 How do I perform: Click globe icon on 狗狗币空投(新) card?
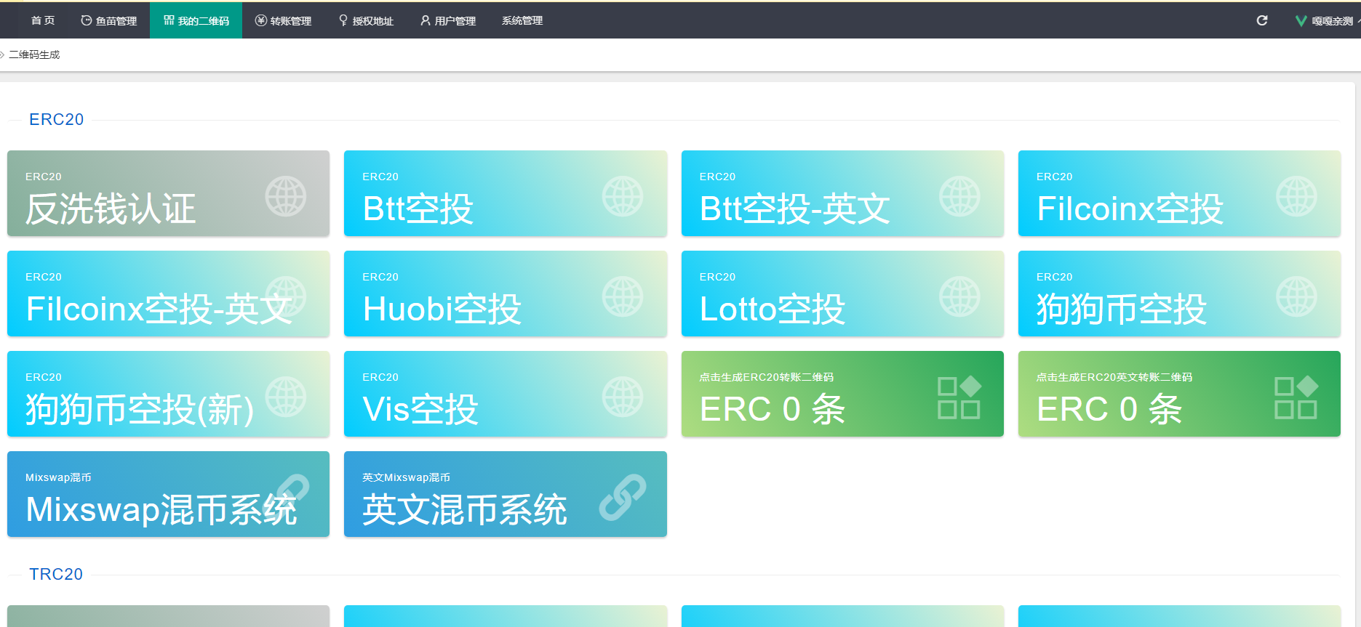tap(286, 397)
